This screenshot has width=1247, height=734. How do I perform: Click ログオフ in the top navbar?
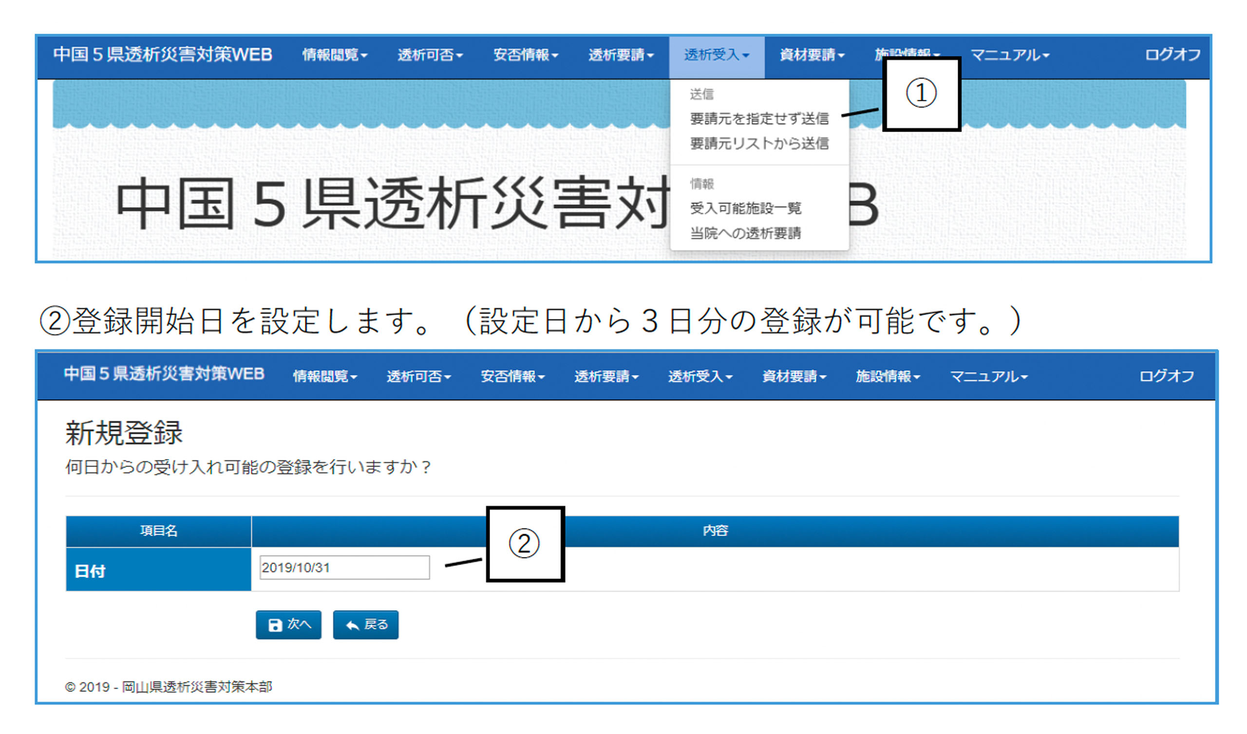point(1172,55)
